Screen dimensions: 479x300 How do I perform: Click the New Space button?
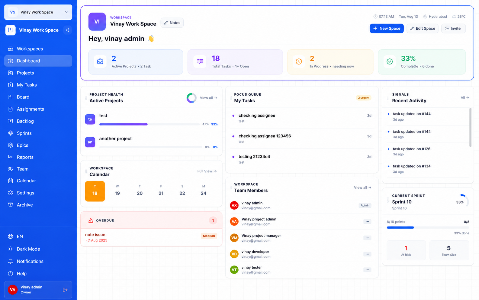point(387,28)
